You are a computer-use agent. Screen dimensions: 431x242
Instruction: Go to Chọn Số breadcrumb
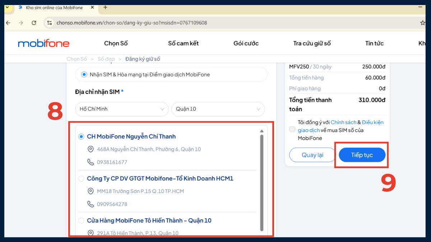(x=77, y=59)
